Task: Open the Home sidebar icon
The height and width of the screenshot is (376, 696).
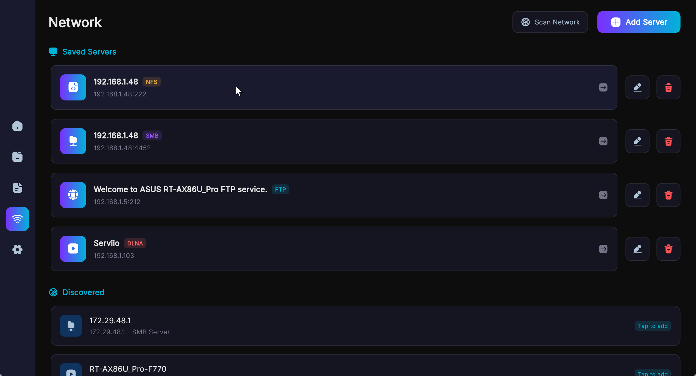Action: point(17,126)
